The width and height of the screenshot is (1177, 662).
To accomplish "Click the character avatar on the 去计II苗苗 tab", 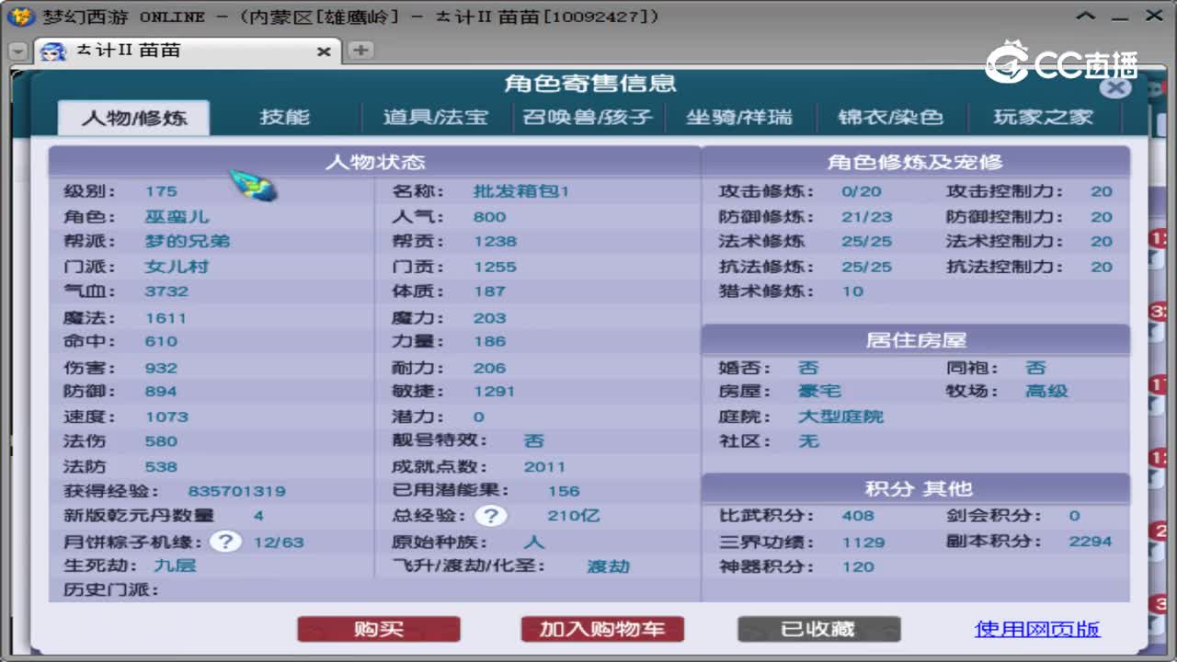I will [x=53, y=52].
